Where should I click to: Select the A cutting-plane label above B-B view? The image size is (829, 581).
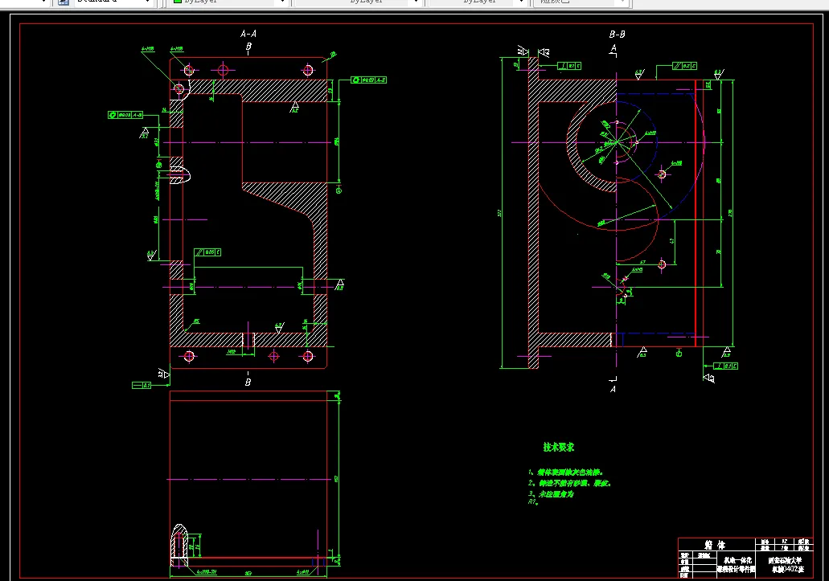point(614,48)
